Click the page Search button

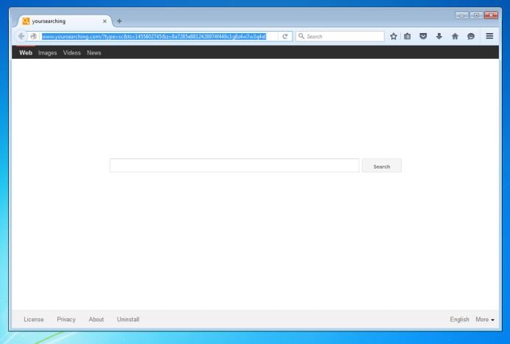tap(382, 166)
